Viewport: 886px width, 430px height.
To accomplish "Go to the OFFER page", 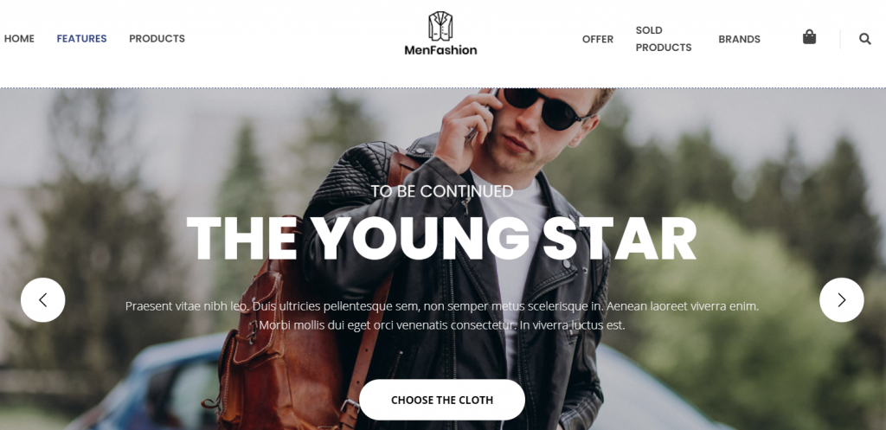I will pyautogui.click(x=598, y=39).
